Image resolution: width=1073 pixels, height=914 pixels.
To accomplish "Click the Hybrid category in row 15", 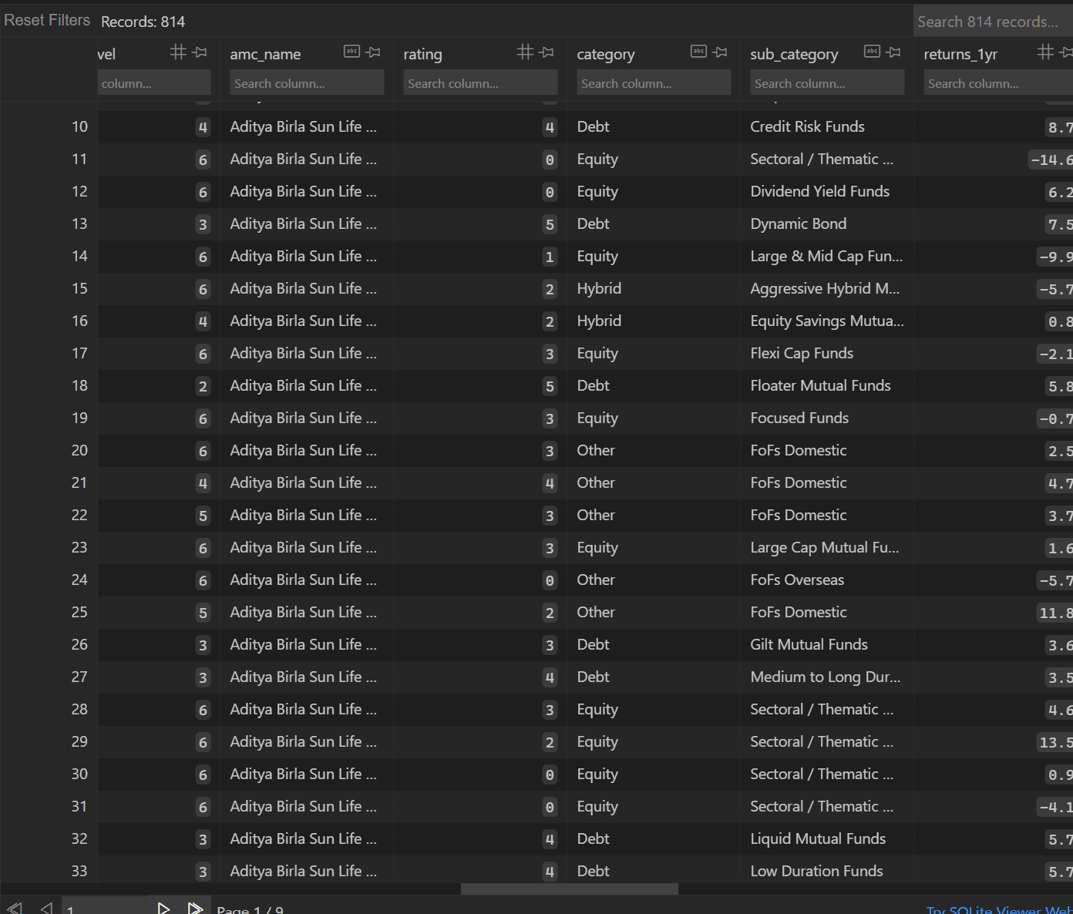I will click(x=599, y=288).
